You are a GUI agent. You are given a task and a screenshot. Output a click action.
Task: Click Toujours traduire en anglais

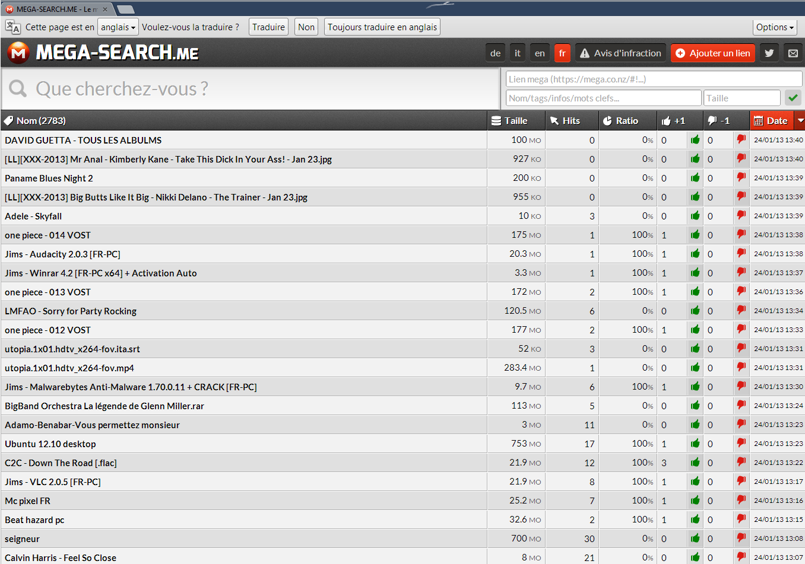(x=382, y=27)
